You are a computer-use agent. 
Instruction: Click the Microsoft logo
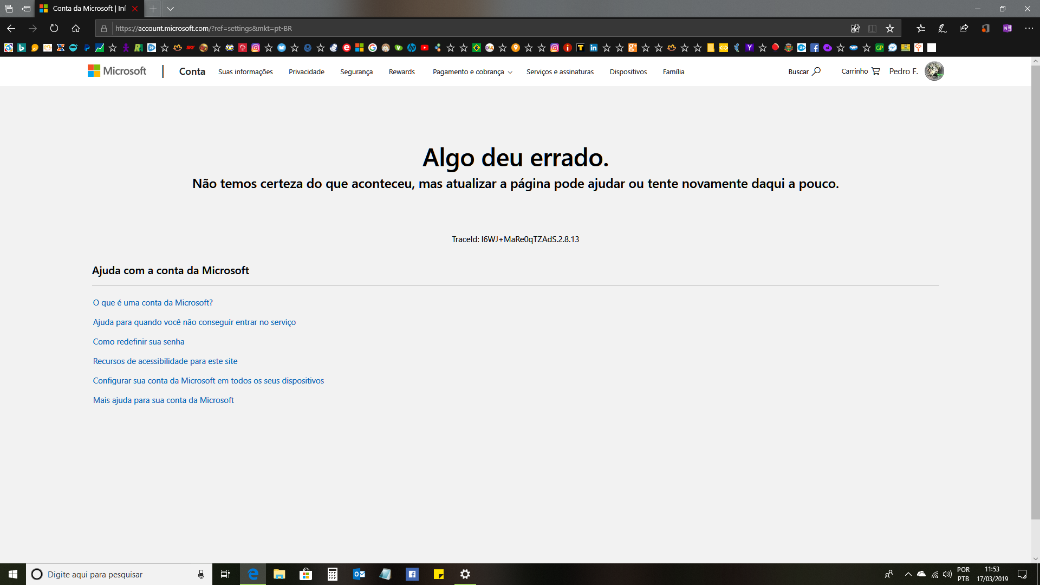click(117, 71)
